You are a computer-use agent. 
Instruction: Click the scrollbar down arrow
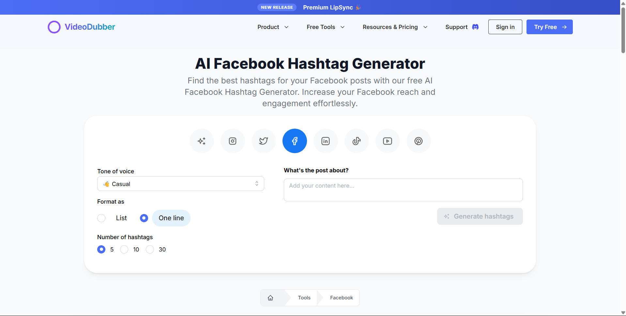(x=623, y=313)
